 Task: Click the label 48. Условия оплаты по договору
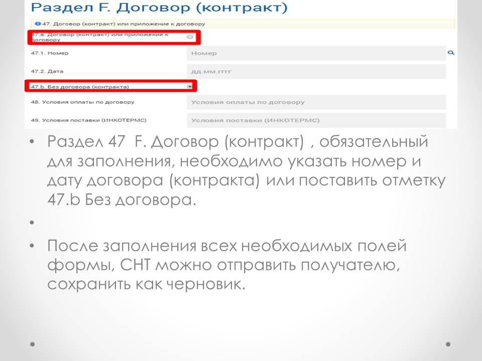[82, 102]
